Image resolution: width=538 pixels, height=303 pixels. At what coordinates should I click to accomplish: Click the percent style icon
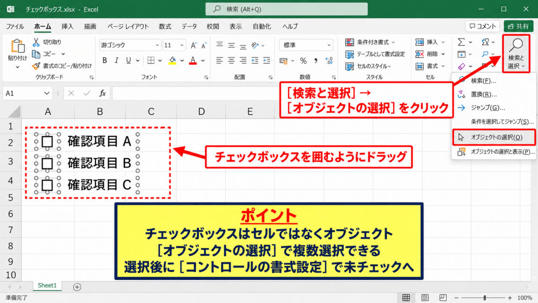click(303, 61)
